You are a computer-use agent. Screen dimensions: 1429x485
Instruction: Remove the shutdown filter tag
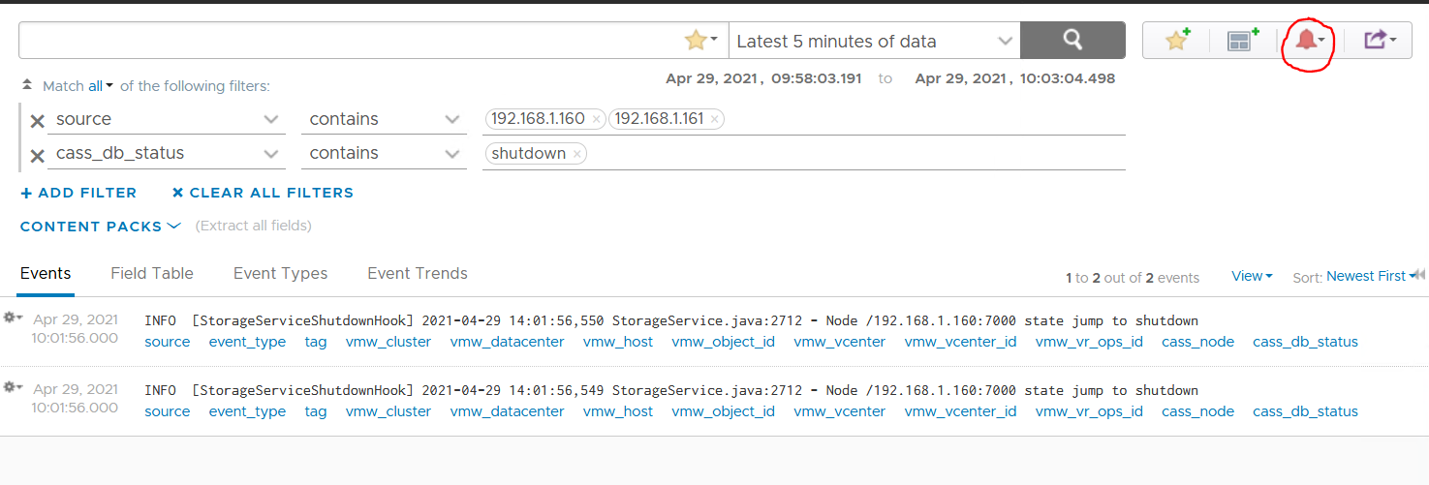576,154
